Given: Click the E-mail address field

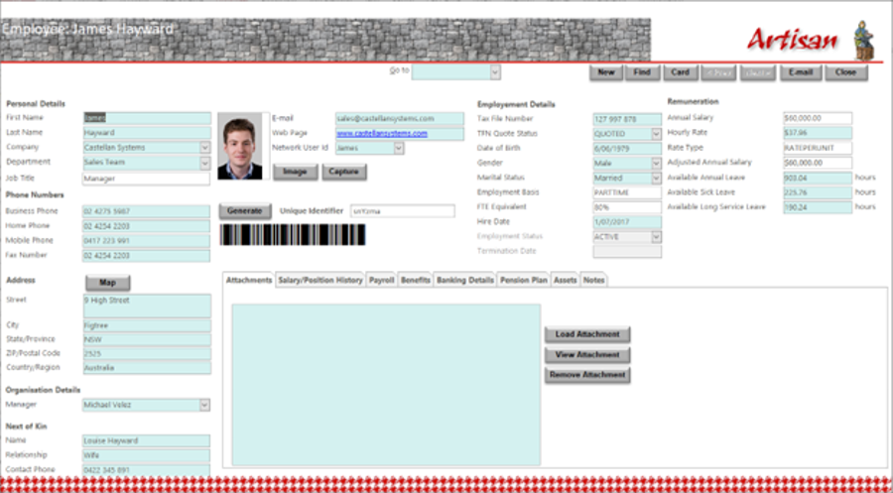Looking at the screenshot, I should (x=399, y=118).
